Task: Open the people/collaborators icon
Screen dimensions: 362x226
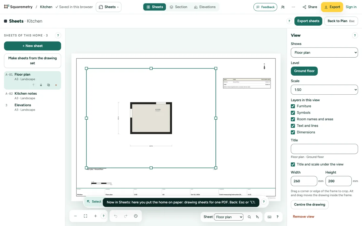Action: (x=283, y=7)
